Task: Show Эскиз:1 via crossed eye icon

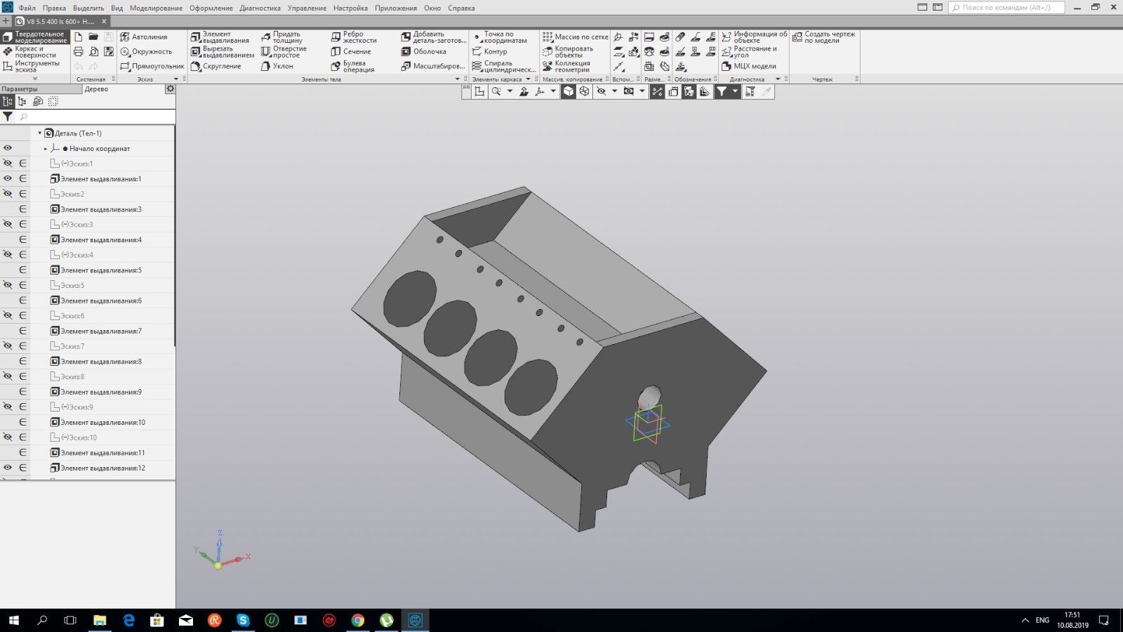Action: coord(8,164)
